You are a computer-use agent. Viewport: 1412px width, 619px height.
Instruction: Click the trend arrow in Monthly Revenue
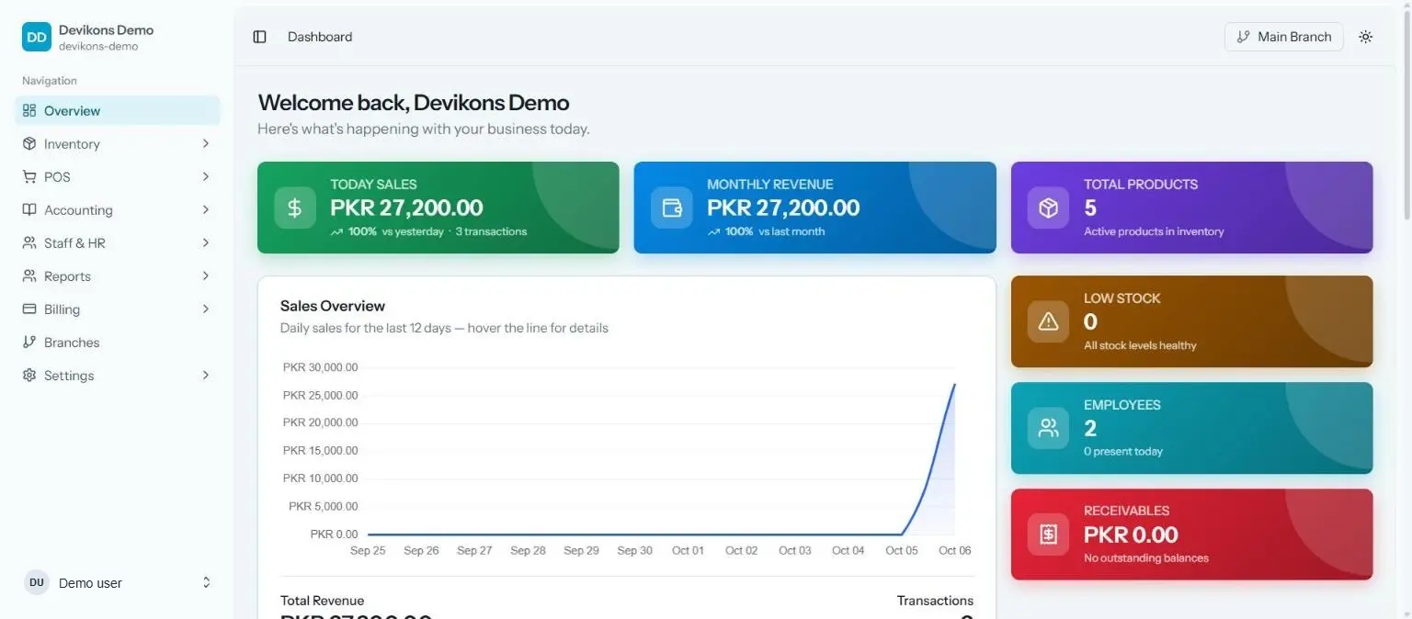(x=714, y=231)
